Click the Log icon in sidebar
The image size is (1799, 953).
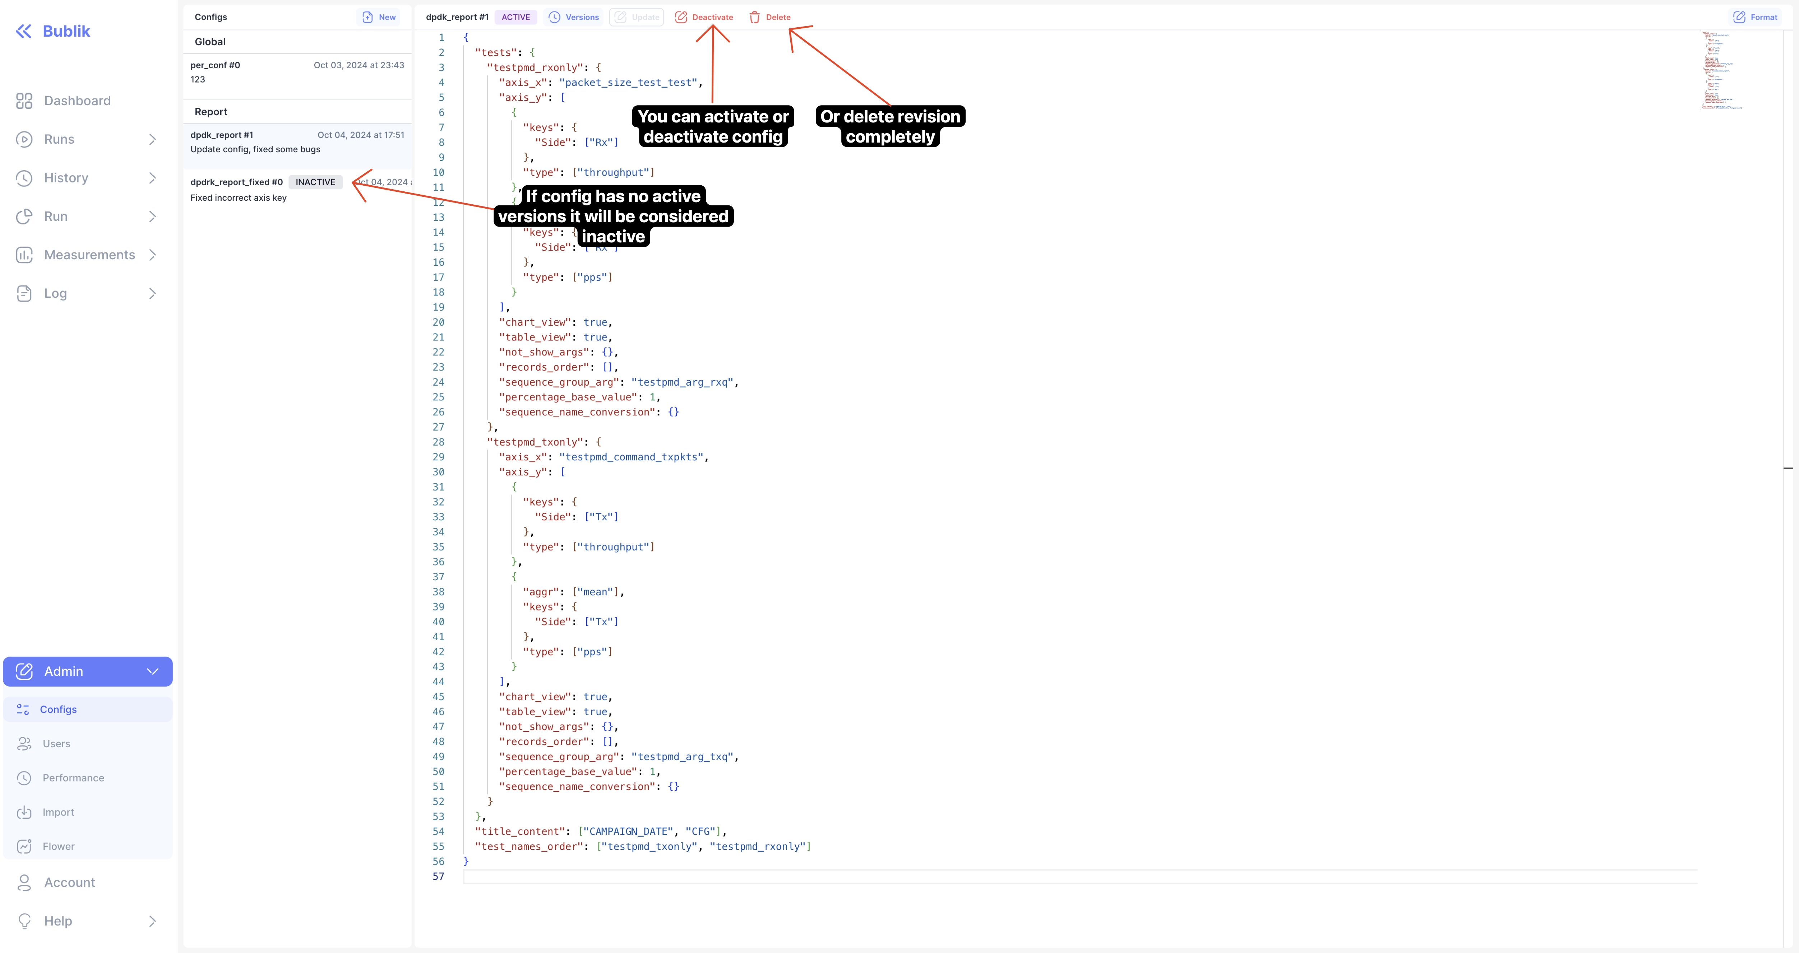click(x=24, y=293)
